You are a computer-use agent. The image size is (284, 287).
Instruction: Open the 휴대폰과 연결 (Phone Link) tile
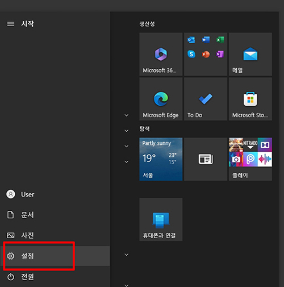(x=161, y=219)
